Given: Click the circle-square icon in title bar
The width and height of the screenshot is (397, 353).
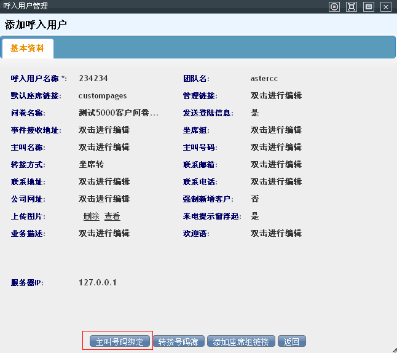Looking at the screenshot, I should pyautogui.click(x=334, y=7).
